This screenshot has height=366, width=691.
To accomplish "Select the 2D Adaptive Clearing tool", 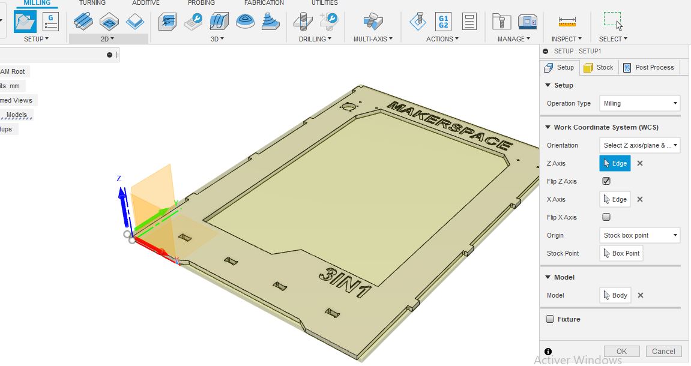I will click(83, 21).
